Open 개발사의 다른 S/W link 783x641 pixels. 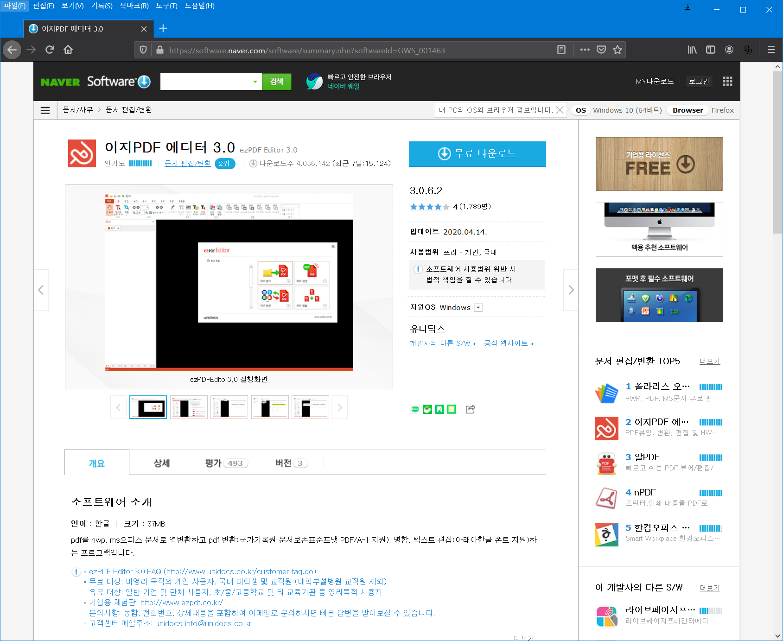[443, 343]
